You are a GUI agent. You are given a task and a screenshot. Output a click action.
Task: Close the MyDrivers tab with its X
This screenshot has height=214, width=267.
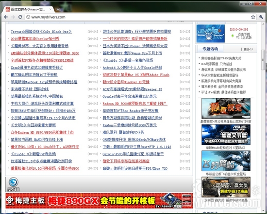click(50, 9)
